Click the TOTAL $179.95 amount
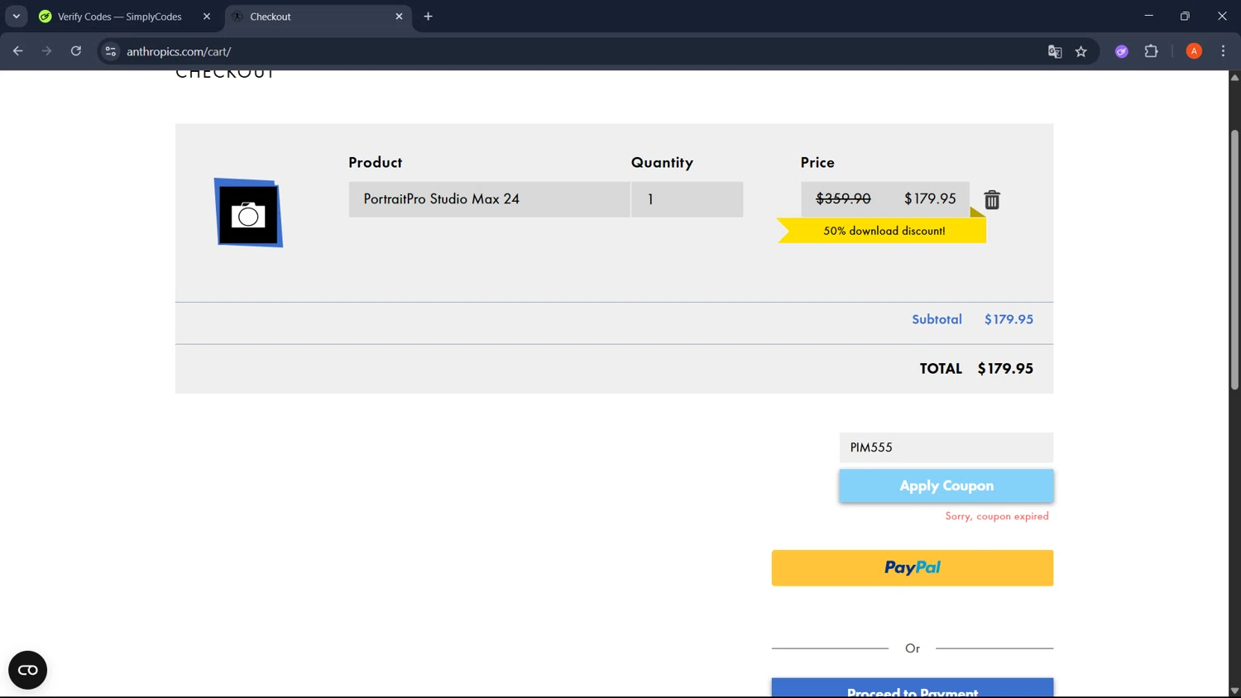 1005,369
